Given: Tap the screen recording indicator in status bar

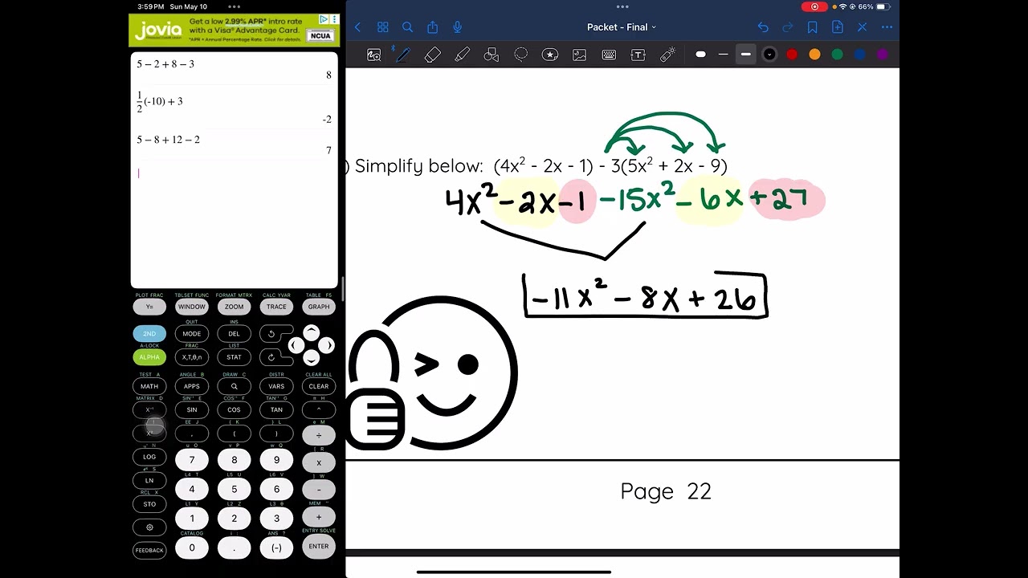Looking at the screenshot, I should click(814, 6).
